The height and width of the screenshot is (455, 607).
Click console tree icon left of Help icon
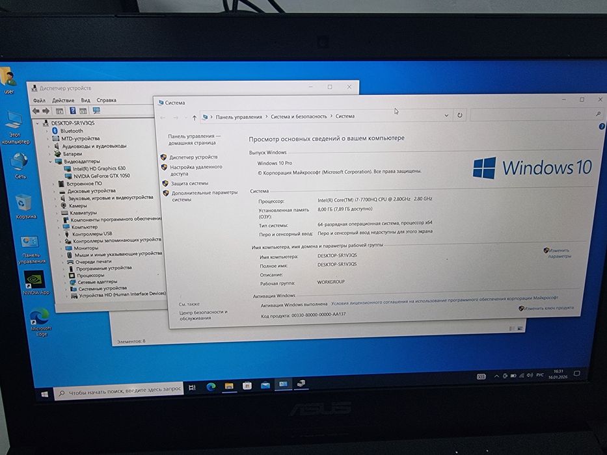tap(60, 111)
